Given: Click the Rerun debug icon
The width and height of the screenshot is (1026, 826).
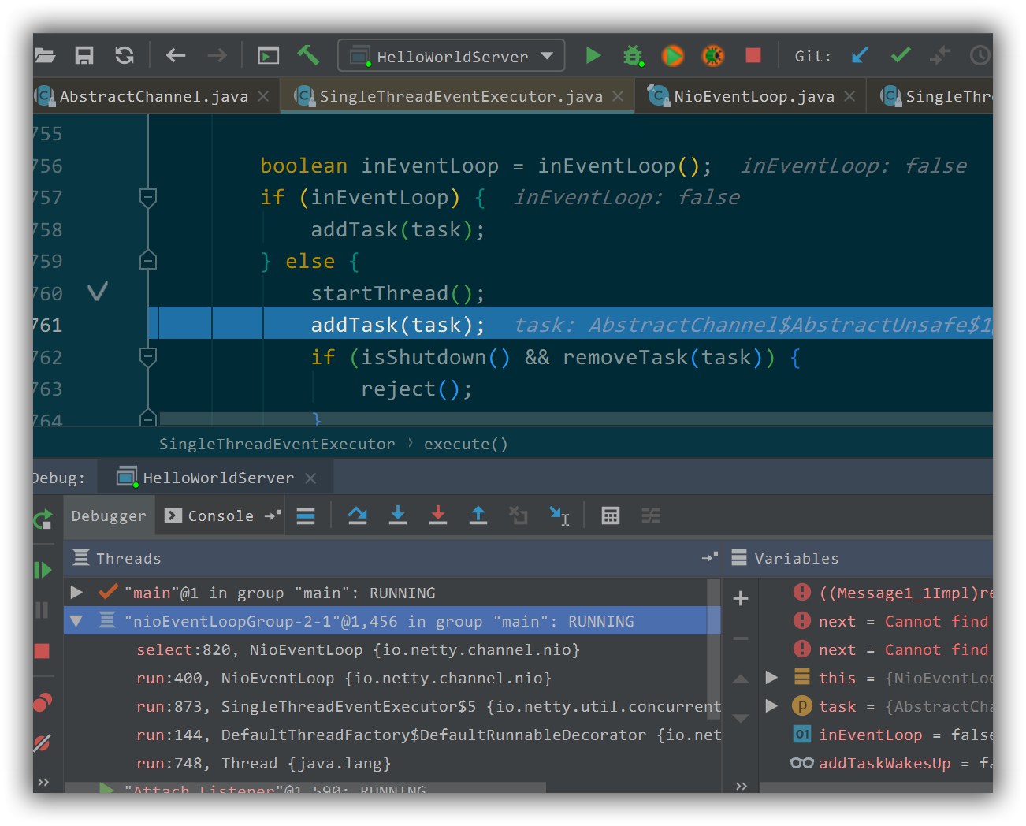Looking at the screenshot, I should click(x=43, y=519).
